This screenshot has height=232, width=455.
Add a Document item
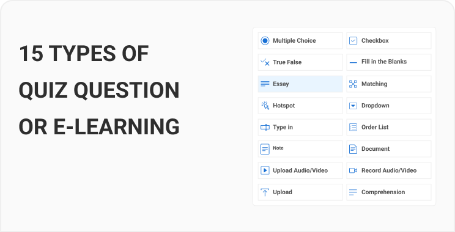389,149
